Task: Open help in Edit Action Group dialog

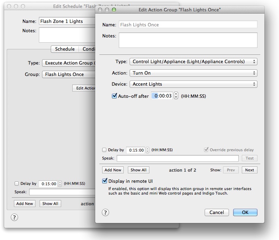Action: click(105, 213)
